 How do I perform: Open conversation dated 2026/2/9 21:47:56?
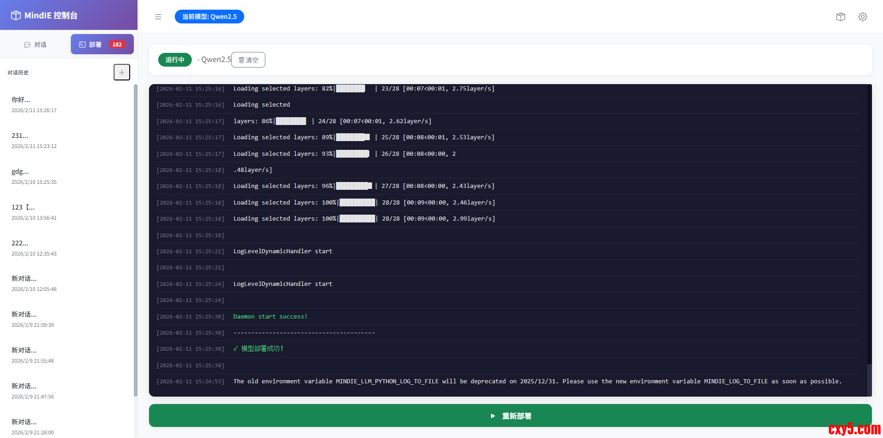click(67, 391)
